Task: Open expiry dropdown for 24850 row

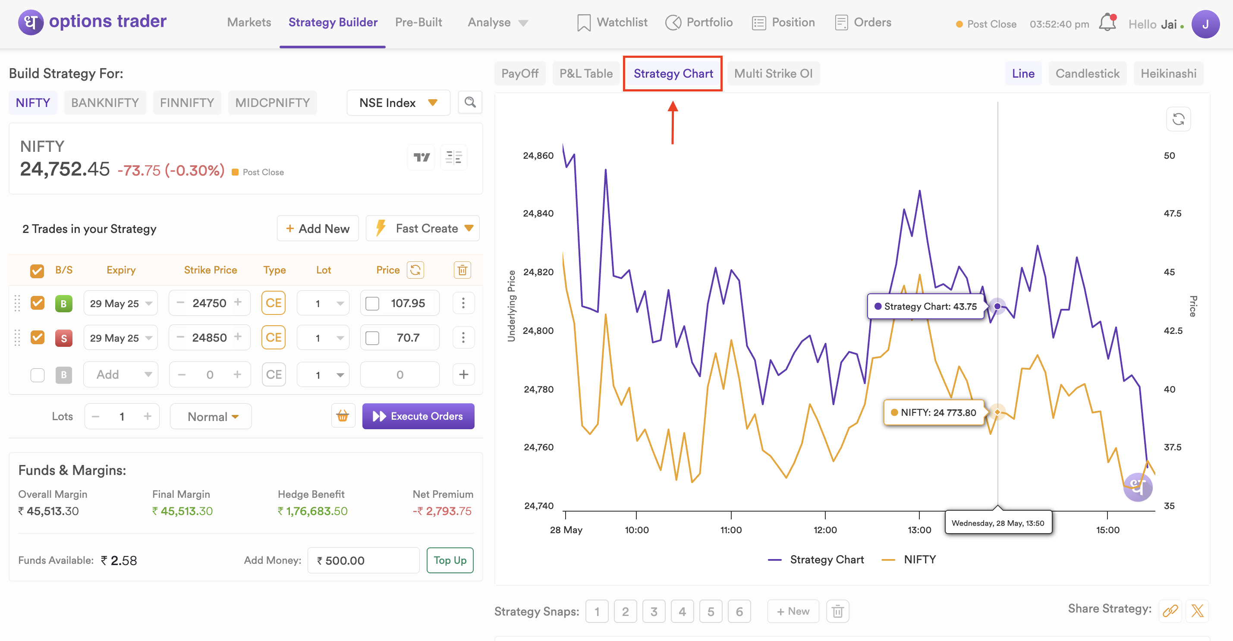Action: point(121,337)
